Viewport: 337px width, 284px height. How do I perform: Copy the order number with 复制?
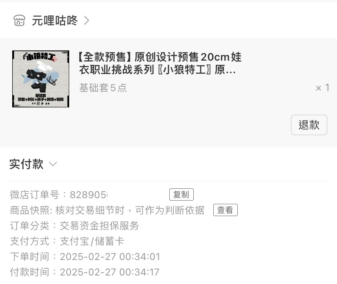coord(182,194)
